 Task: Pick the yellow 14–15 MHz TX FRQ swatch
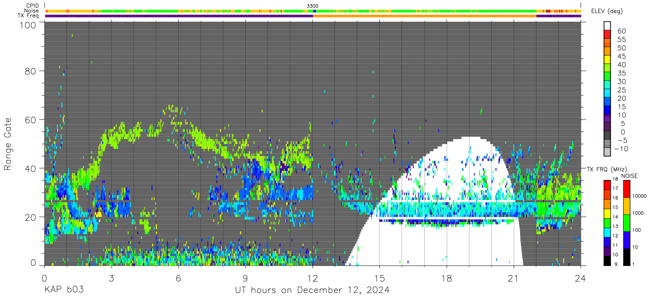point(607,213)
